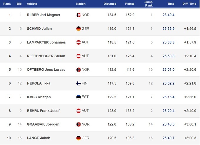
Task: Click Norway flag in Oftebro's row
Action: [x=79, y=70]
